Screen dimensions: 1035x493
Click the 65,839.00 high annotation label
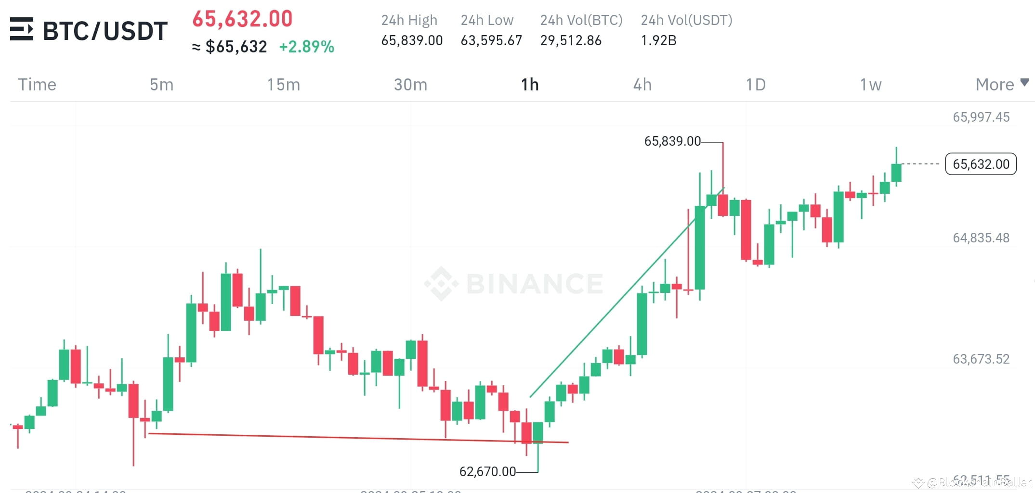click(673, 141)
